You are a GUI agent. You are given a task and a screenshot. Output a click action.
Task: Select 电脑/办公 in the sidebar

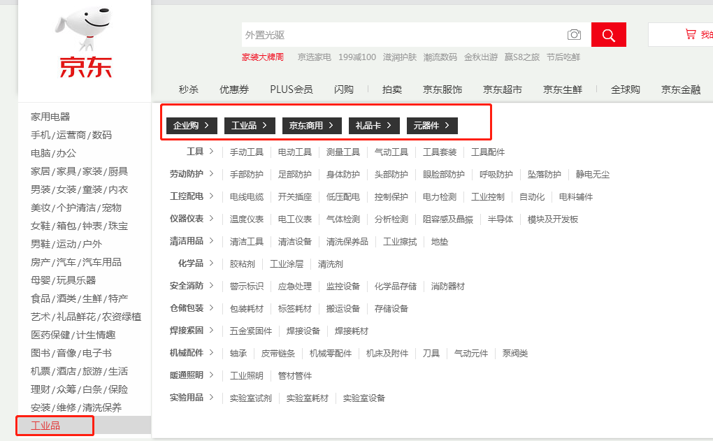[53, 153]
